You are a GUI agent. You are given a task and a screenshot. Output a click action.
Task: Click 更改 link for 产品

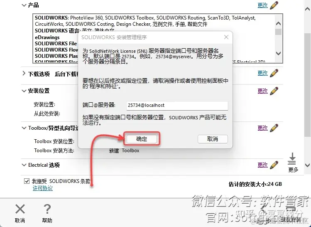pyautogui.click(x=262, y=5)
